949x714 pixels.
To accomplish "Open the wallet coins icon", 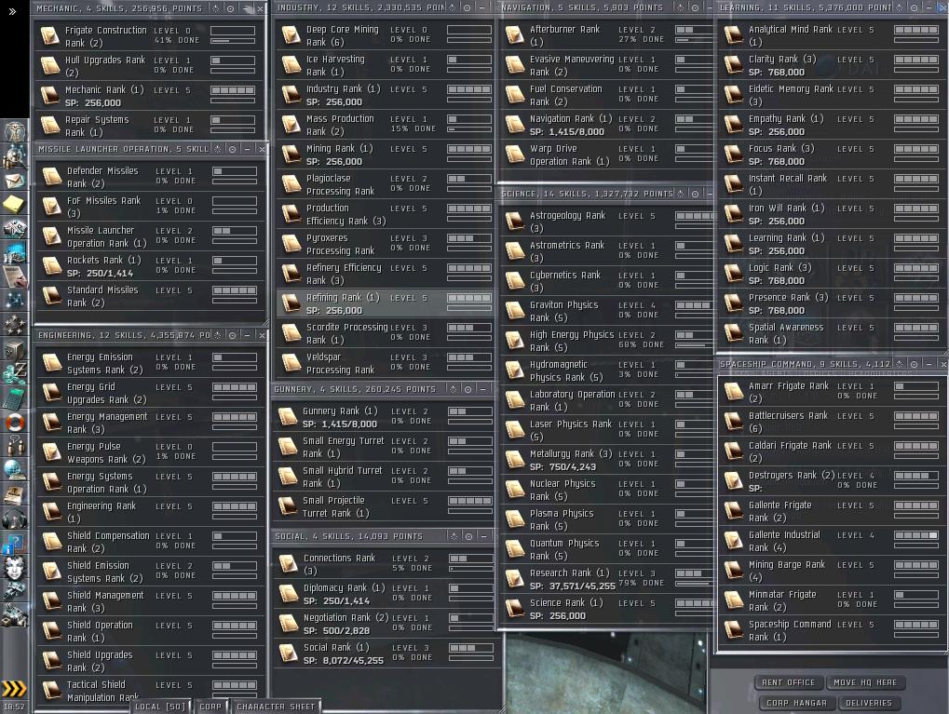I will (15, 372).
